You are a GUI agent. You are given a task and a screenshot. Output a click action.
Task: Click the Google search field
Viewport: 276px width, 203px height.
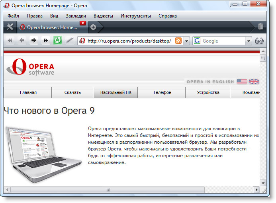point(223,41)
